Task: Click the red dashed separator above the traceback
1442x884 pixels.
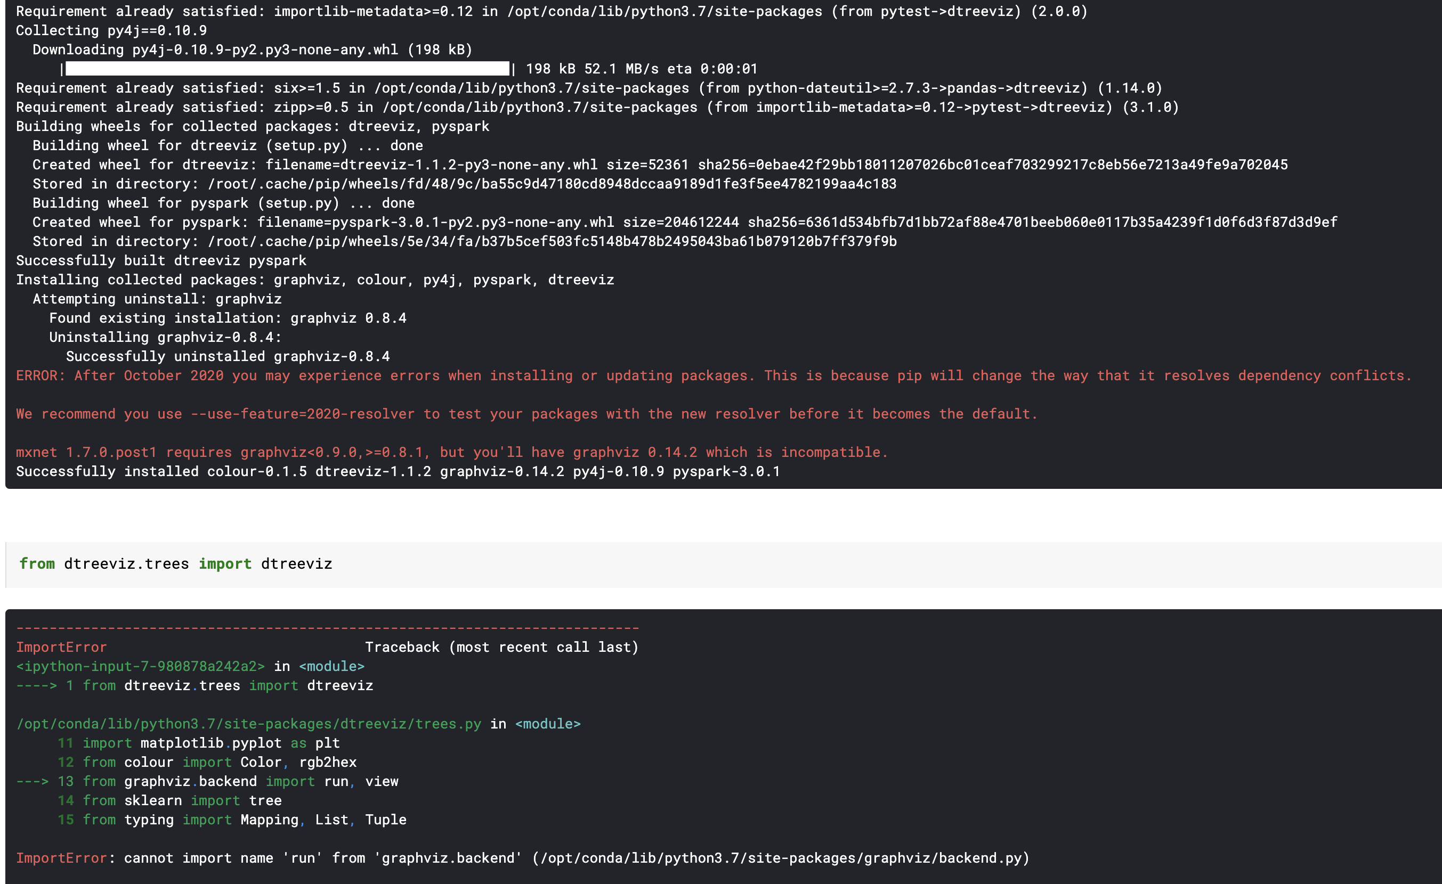Action: pos(328,628)
